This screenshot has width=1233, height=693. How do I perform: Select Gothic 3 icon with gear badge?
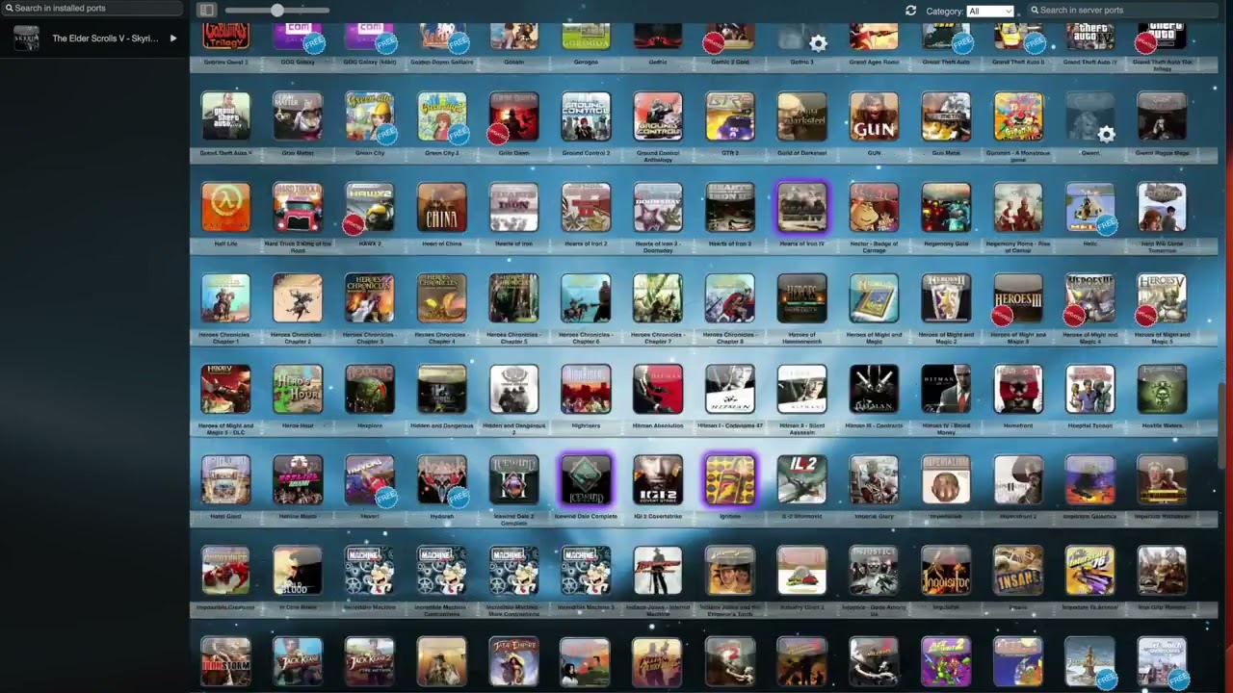(x=802, y=38)
